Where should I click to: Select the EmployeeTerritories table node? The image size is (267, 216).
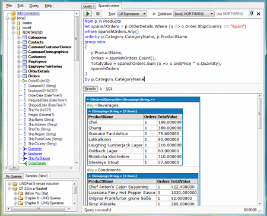pyautogui.click(x=45, y=67)
